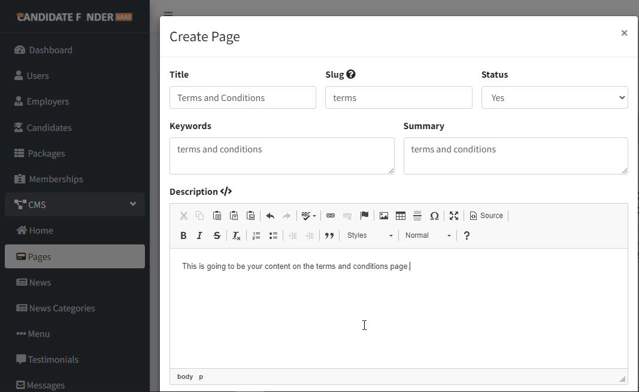Click the Increase indent icon
Image resolution: width=639 pixels, height=392 pixels.
[x=310, y=235]
